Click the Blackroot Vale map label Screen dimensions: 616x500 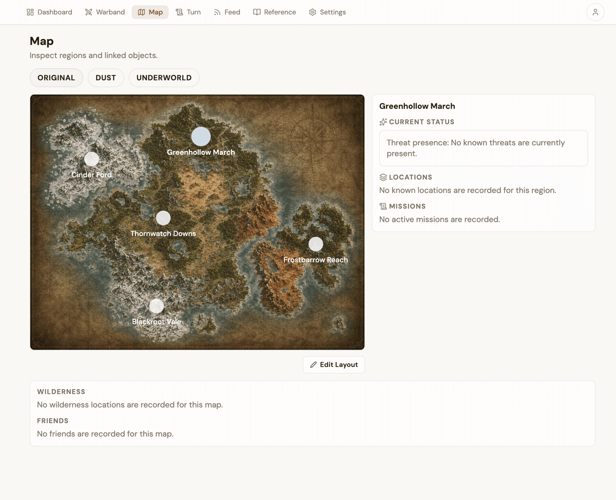point(157,322)
